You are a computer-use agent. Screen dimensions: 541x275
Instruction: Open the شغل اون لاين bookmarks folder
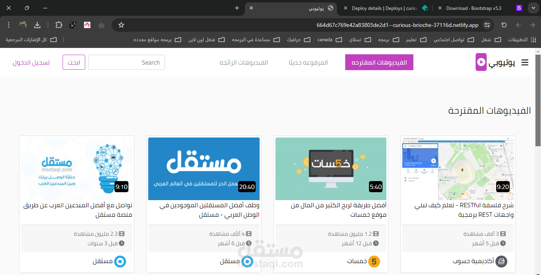click(206, 40)
